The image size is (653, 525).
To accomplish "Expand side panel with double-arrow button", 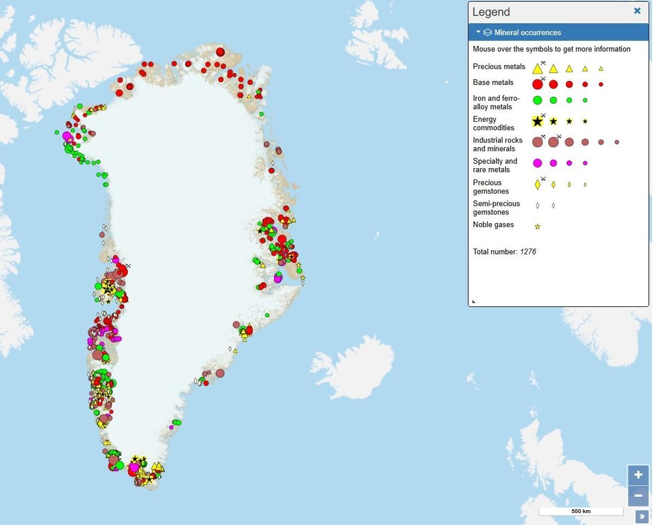I will pyautogui.click(x=642, y=517).
